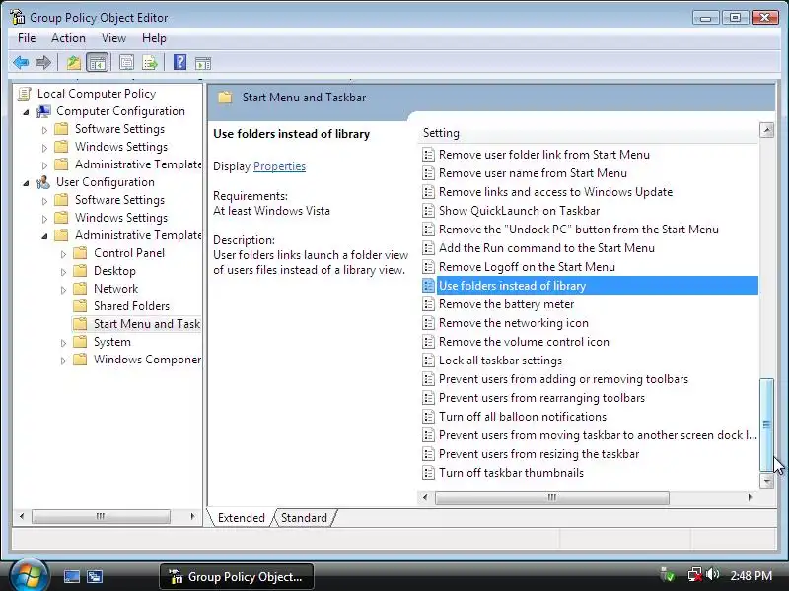Collapse Administrative Templates under User Configuration
Viewport: 789px width, 591px height.
[44, 236]
